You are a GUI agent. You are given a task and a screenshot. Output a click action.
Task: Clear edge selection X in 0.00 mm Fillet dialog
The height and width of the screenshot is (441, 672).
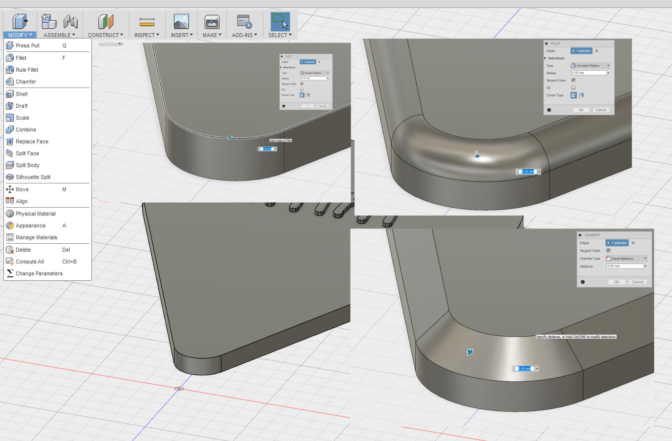(319, 62)
